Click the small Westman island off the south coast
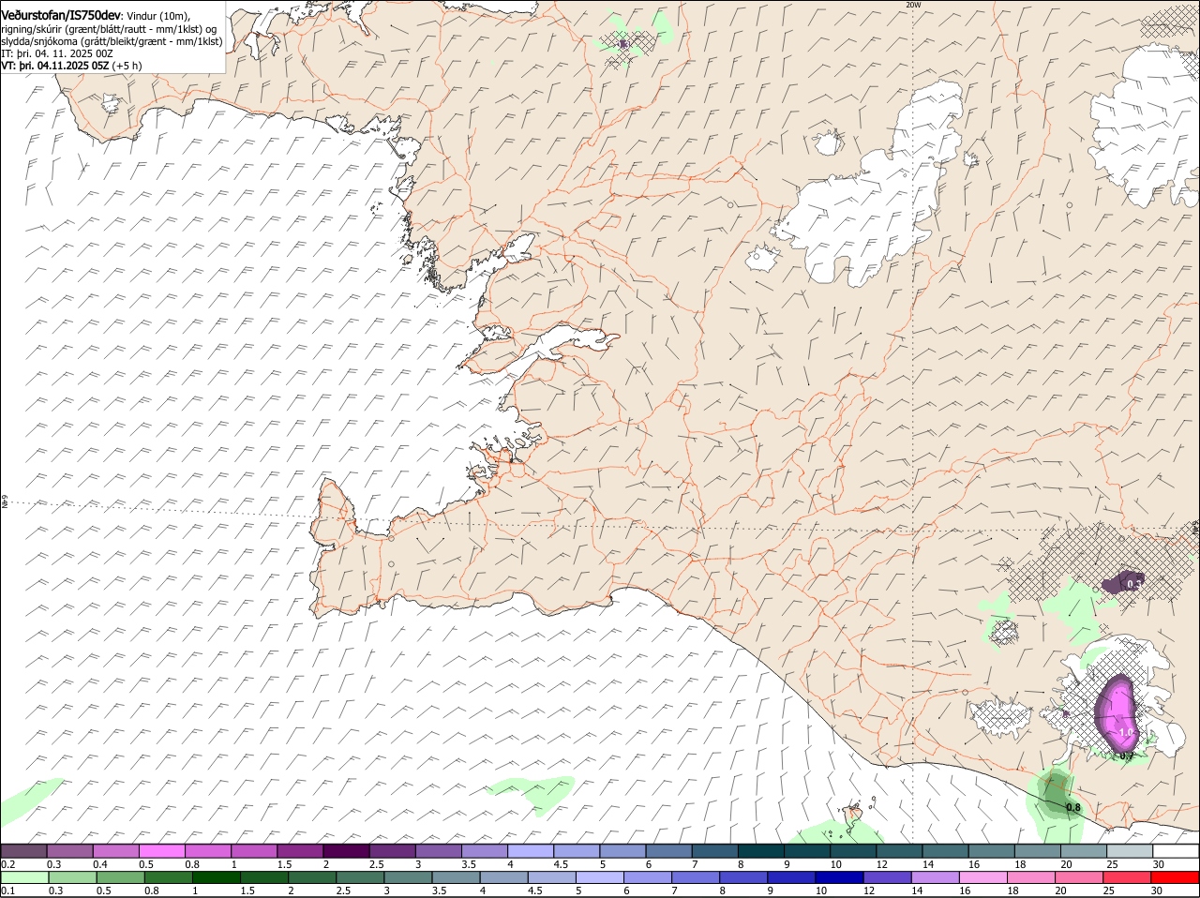This screenshot has width=1200, height=898. [854, 812]
